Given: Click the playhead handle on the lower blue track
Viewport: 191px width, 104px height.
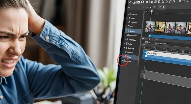Looking at the screenshot, I should coord(146,56).
